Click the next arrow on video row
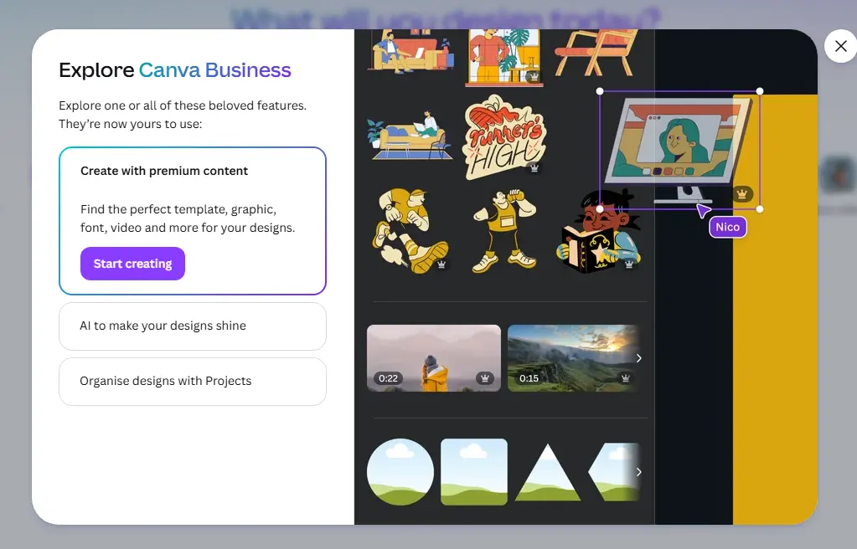The width and height of the screenshot is (857, 549). (639, 358)
